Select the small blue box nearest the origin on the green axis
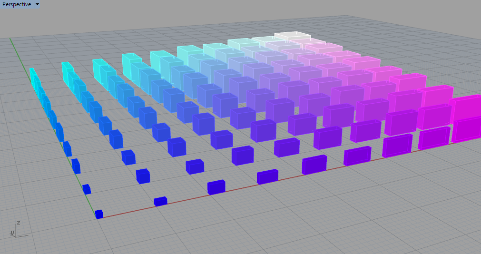Viewport: 481px width, 254px height. coord(87,189)
